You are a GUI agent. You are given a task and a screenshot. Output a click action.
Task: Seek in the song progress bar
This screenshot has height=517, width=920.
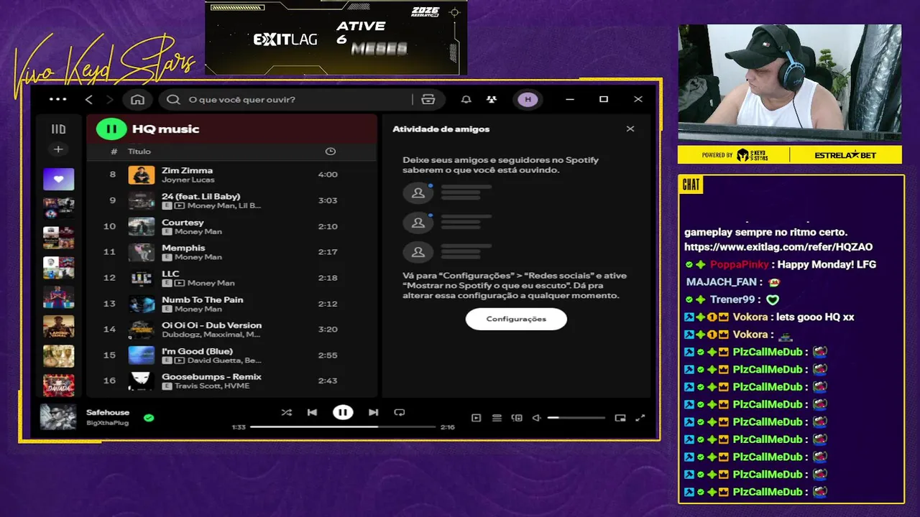(343, 427)
